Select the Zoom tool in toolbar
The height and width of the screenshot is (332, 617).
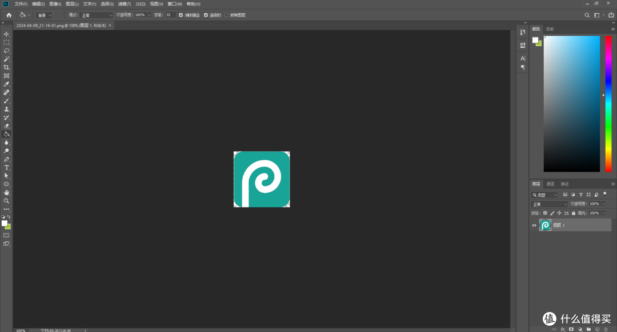pyautogui.click(x=6, y=201)
